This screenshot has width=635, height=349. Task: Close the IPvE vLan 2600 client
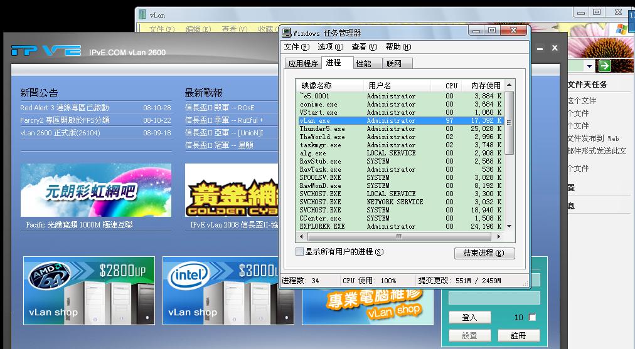click(x=555, y=48)
